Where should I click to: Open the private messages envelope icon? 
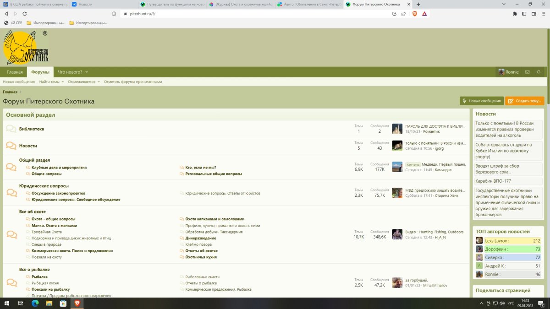tap(527, 72)
